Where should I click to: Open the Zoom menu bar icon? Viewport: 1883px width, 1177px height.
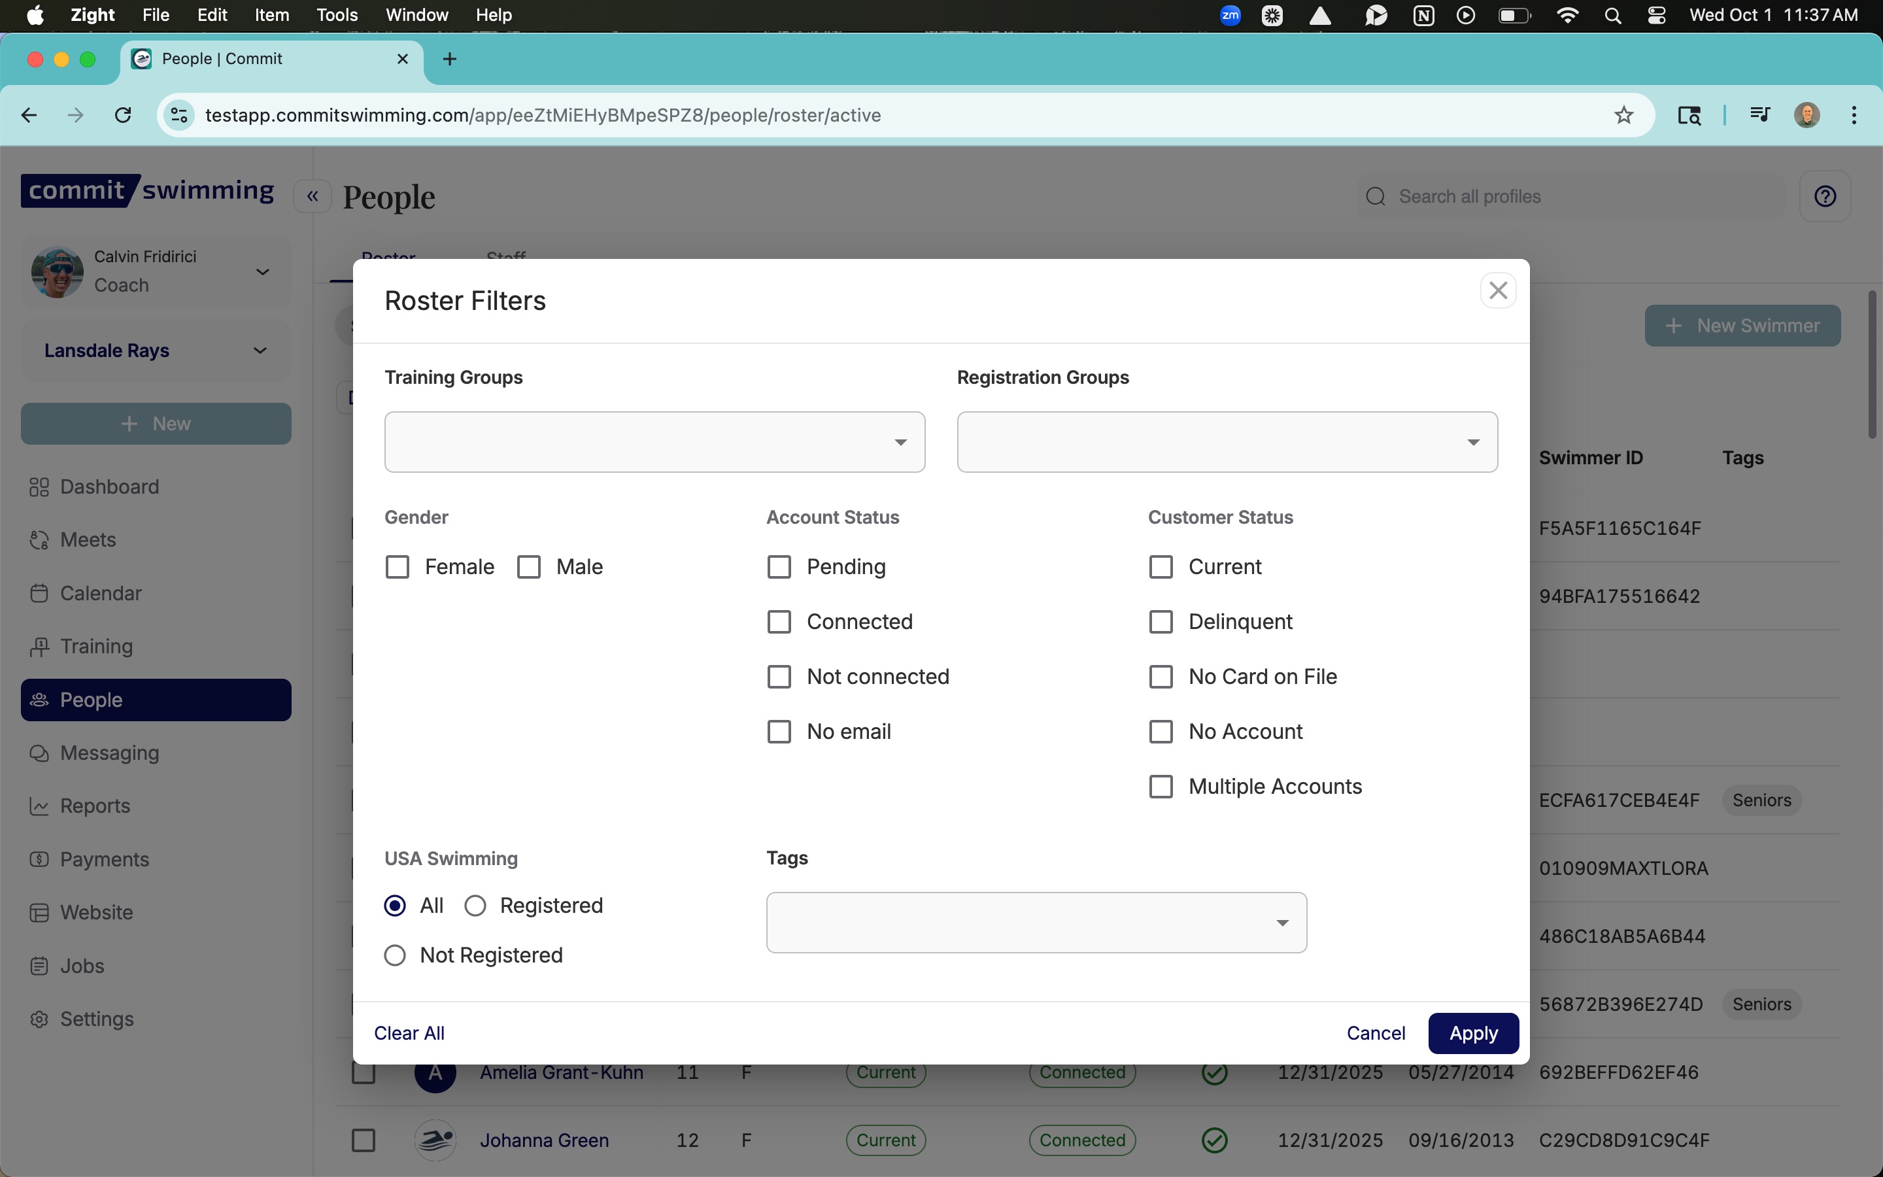[x=1229, y=16]
